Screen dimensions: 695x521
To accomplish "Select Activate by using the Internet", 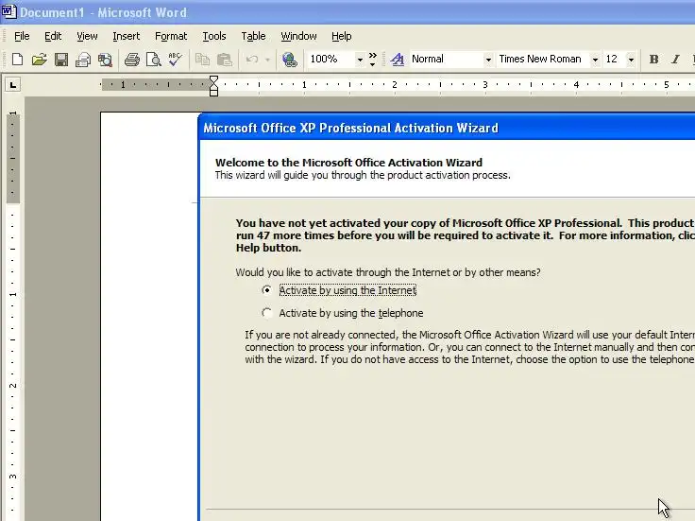I will (267, 290).
